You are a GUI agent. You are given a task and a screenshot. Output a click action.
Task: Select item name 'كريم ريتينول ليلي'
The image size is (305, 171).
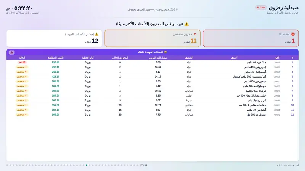(257, 100)
